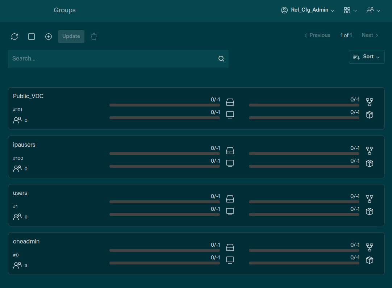The width and height of the screenshot is (392, 288).
Task: Click the image box icon in Public_VDC card
Action: (370, 115)
